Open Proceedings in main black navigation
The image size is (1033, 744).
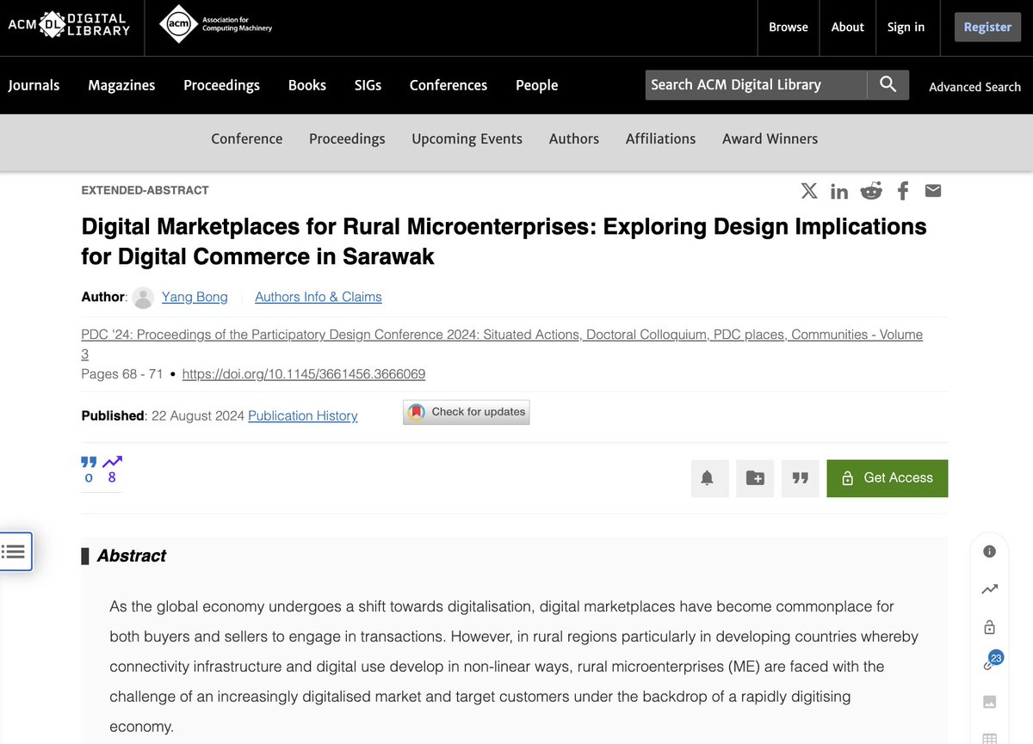[221, 85]
